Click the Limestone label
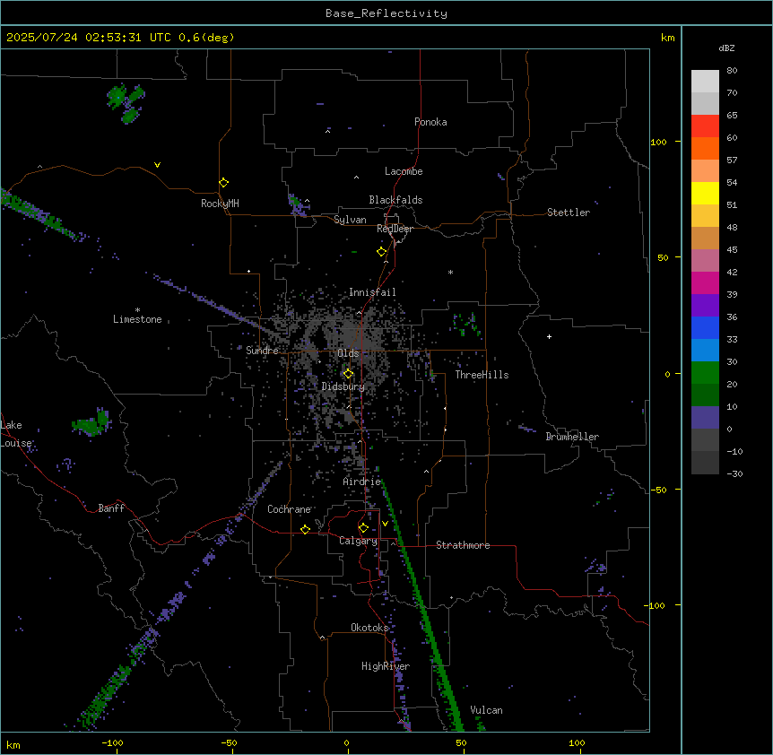Screen dimensions: 773x755 pyautogui.click(x=137, y=319)
